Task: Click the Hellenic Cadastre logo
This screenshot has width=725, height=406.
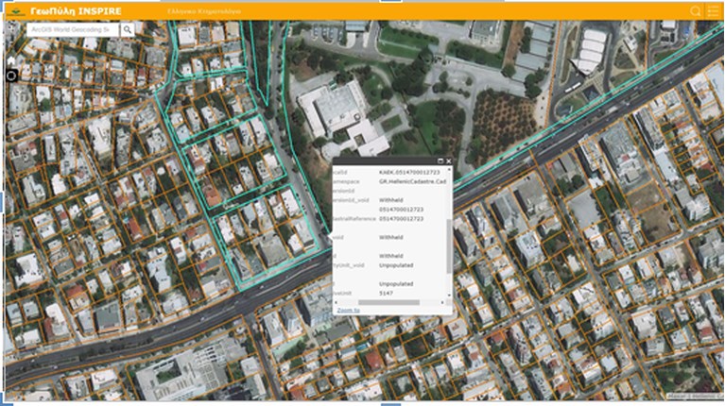Action: (14, 11)
